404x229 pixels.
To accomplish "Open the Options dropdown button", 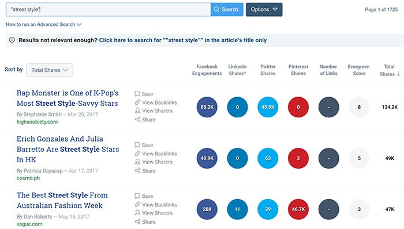I will (264, 10).
